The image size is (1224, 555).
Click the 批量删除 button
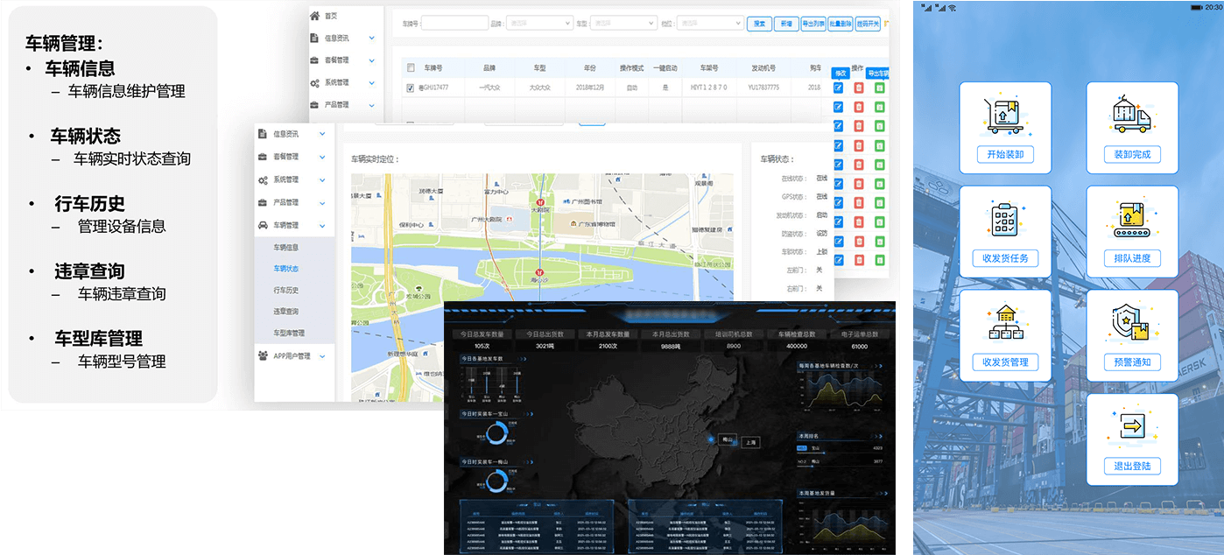point(840,24)
